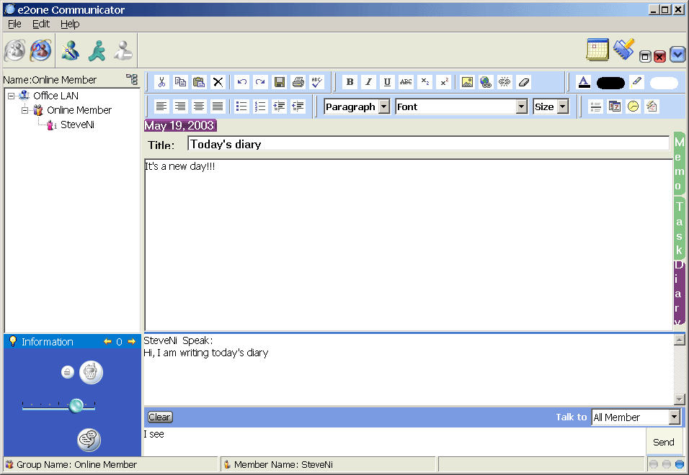Open the Paragraph style dropdown
Screen dimensions: 689x475
357,107
